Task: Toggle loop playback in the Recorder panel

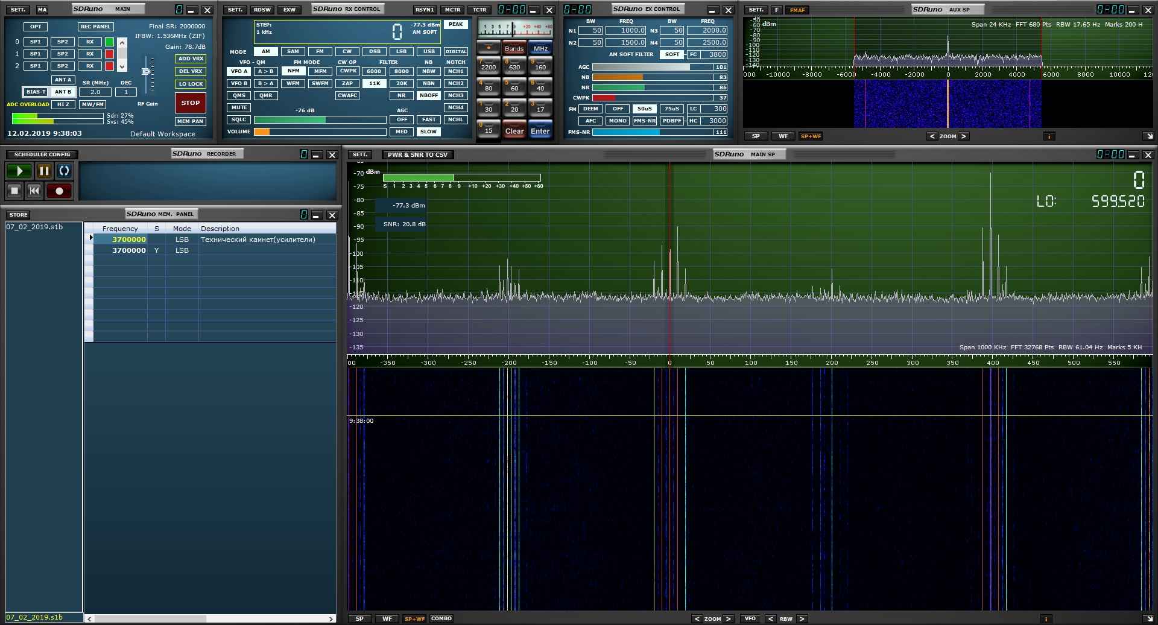Action: (64, 171)
